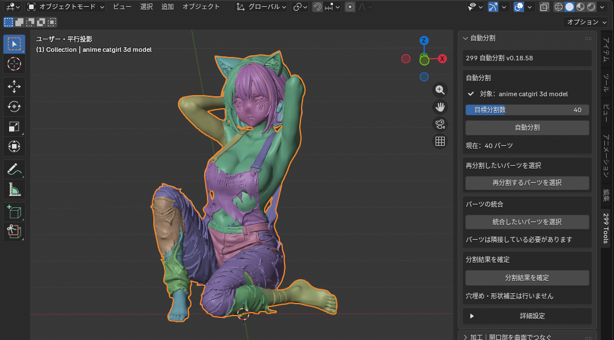Viewport: 614px width, 340px height.
Task: Click 分割結果を確定 button
Action: pos(527,278)
